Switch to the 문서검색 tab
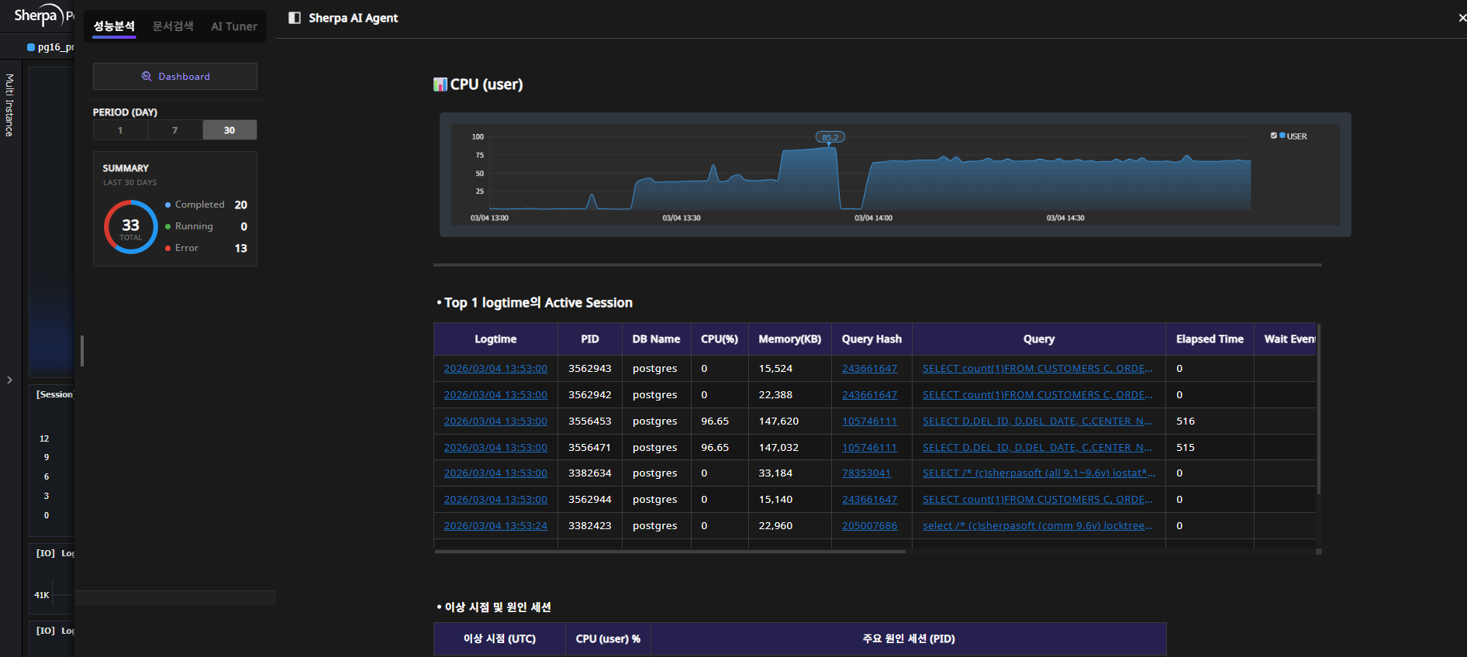The width and height of the screenshot is (1467, 657). [x=173, y=26]
